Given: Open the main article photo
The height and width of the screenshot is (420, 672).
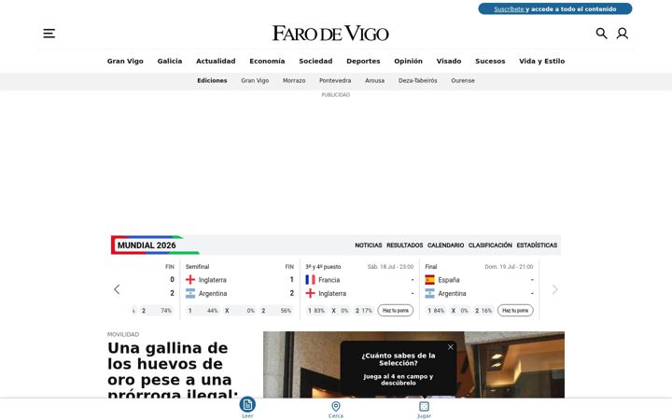Looking at the screenshot, I should coord(413,365).
